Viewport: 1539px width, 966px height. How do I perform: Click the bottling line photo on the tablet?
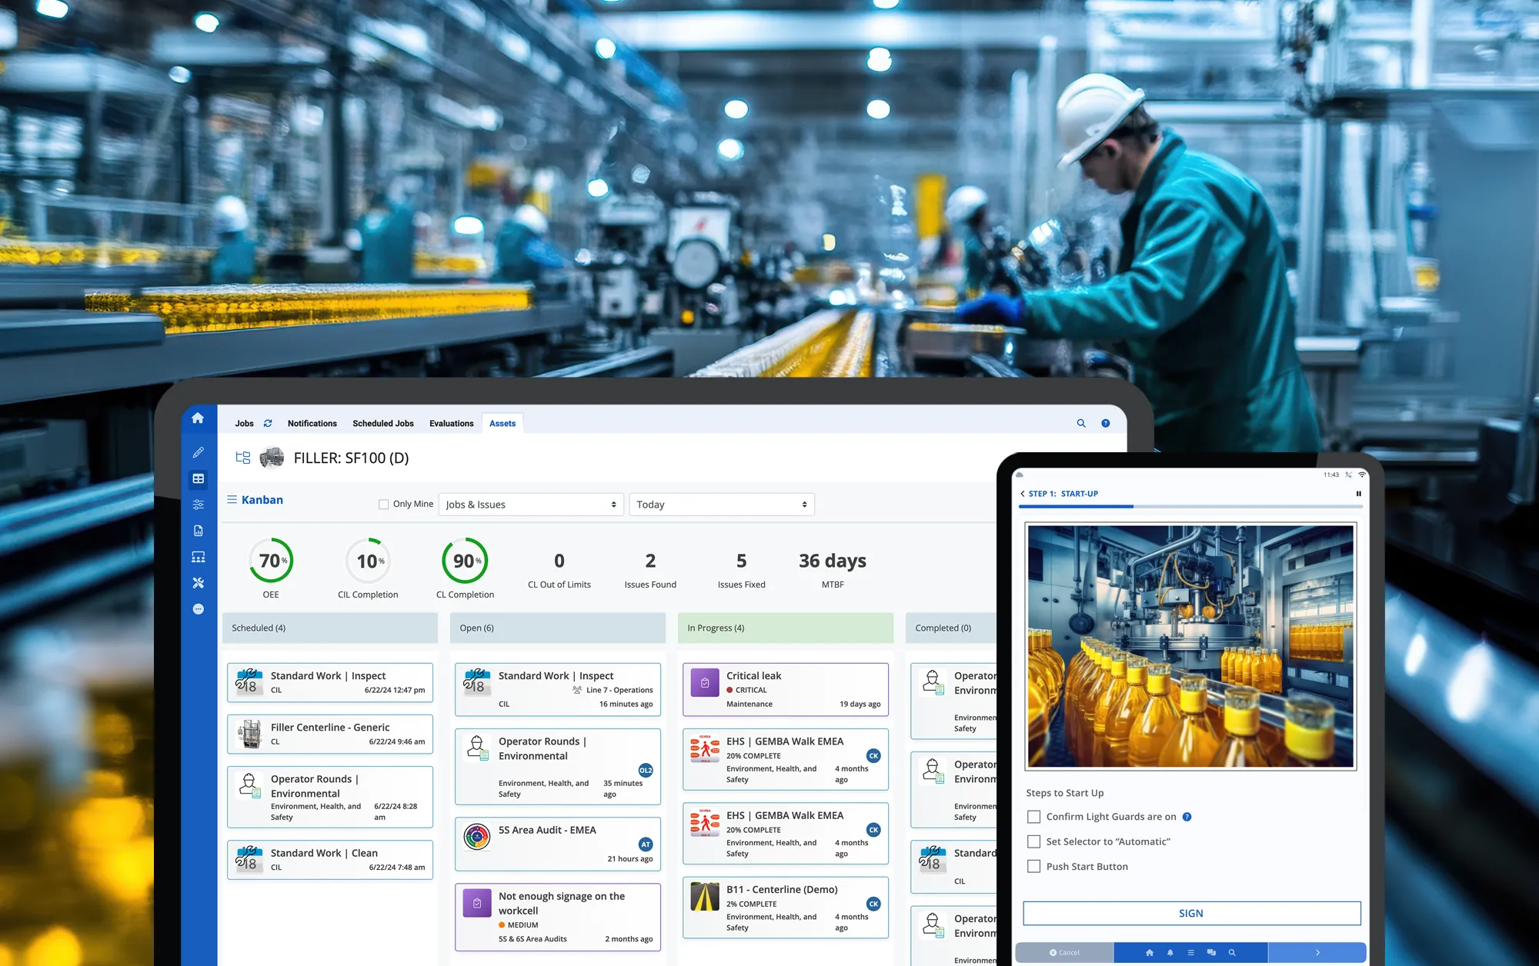1190,646
